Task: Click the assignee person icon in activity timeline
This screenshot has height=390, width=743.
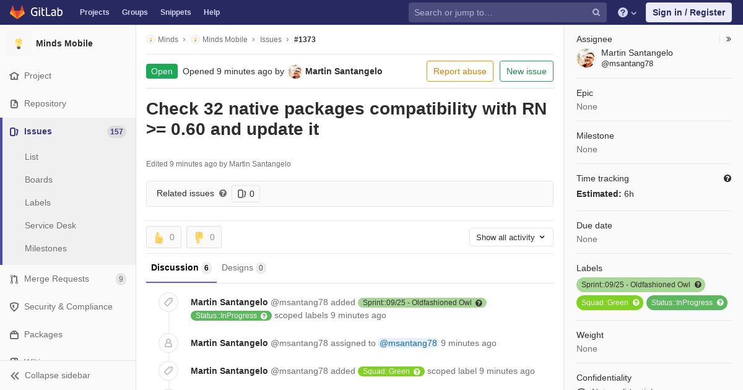Action: coord(168,343)
